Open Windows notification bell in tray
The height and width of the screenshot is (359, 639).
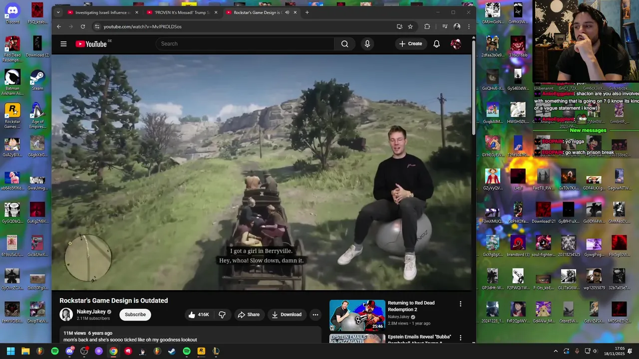click(x=630, y=351)
